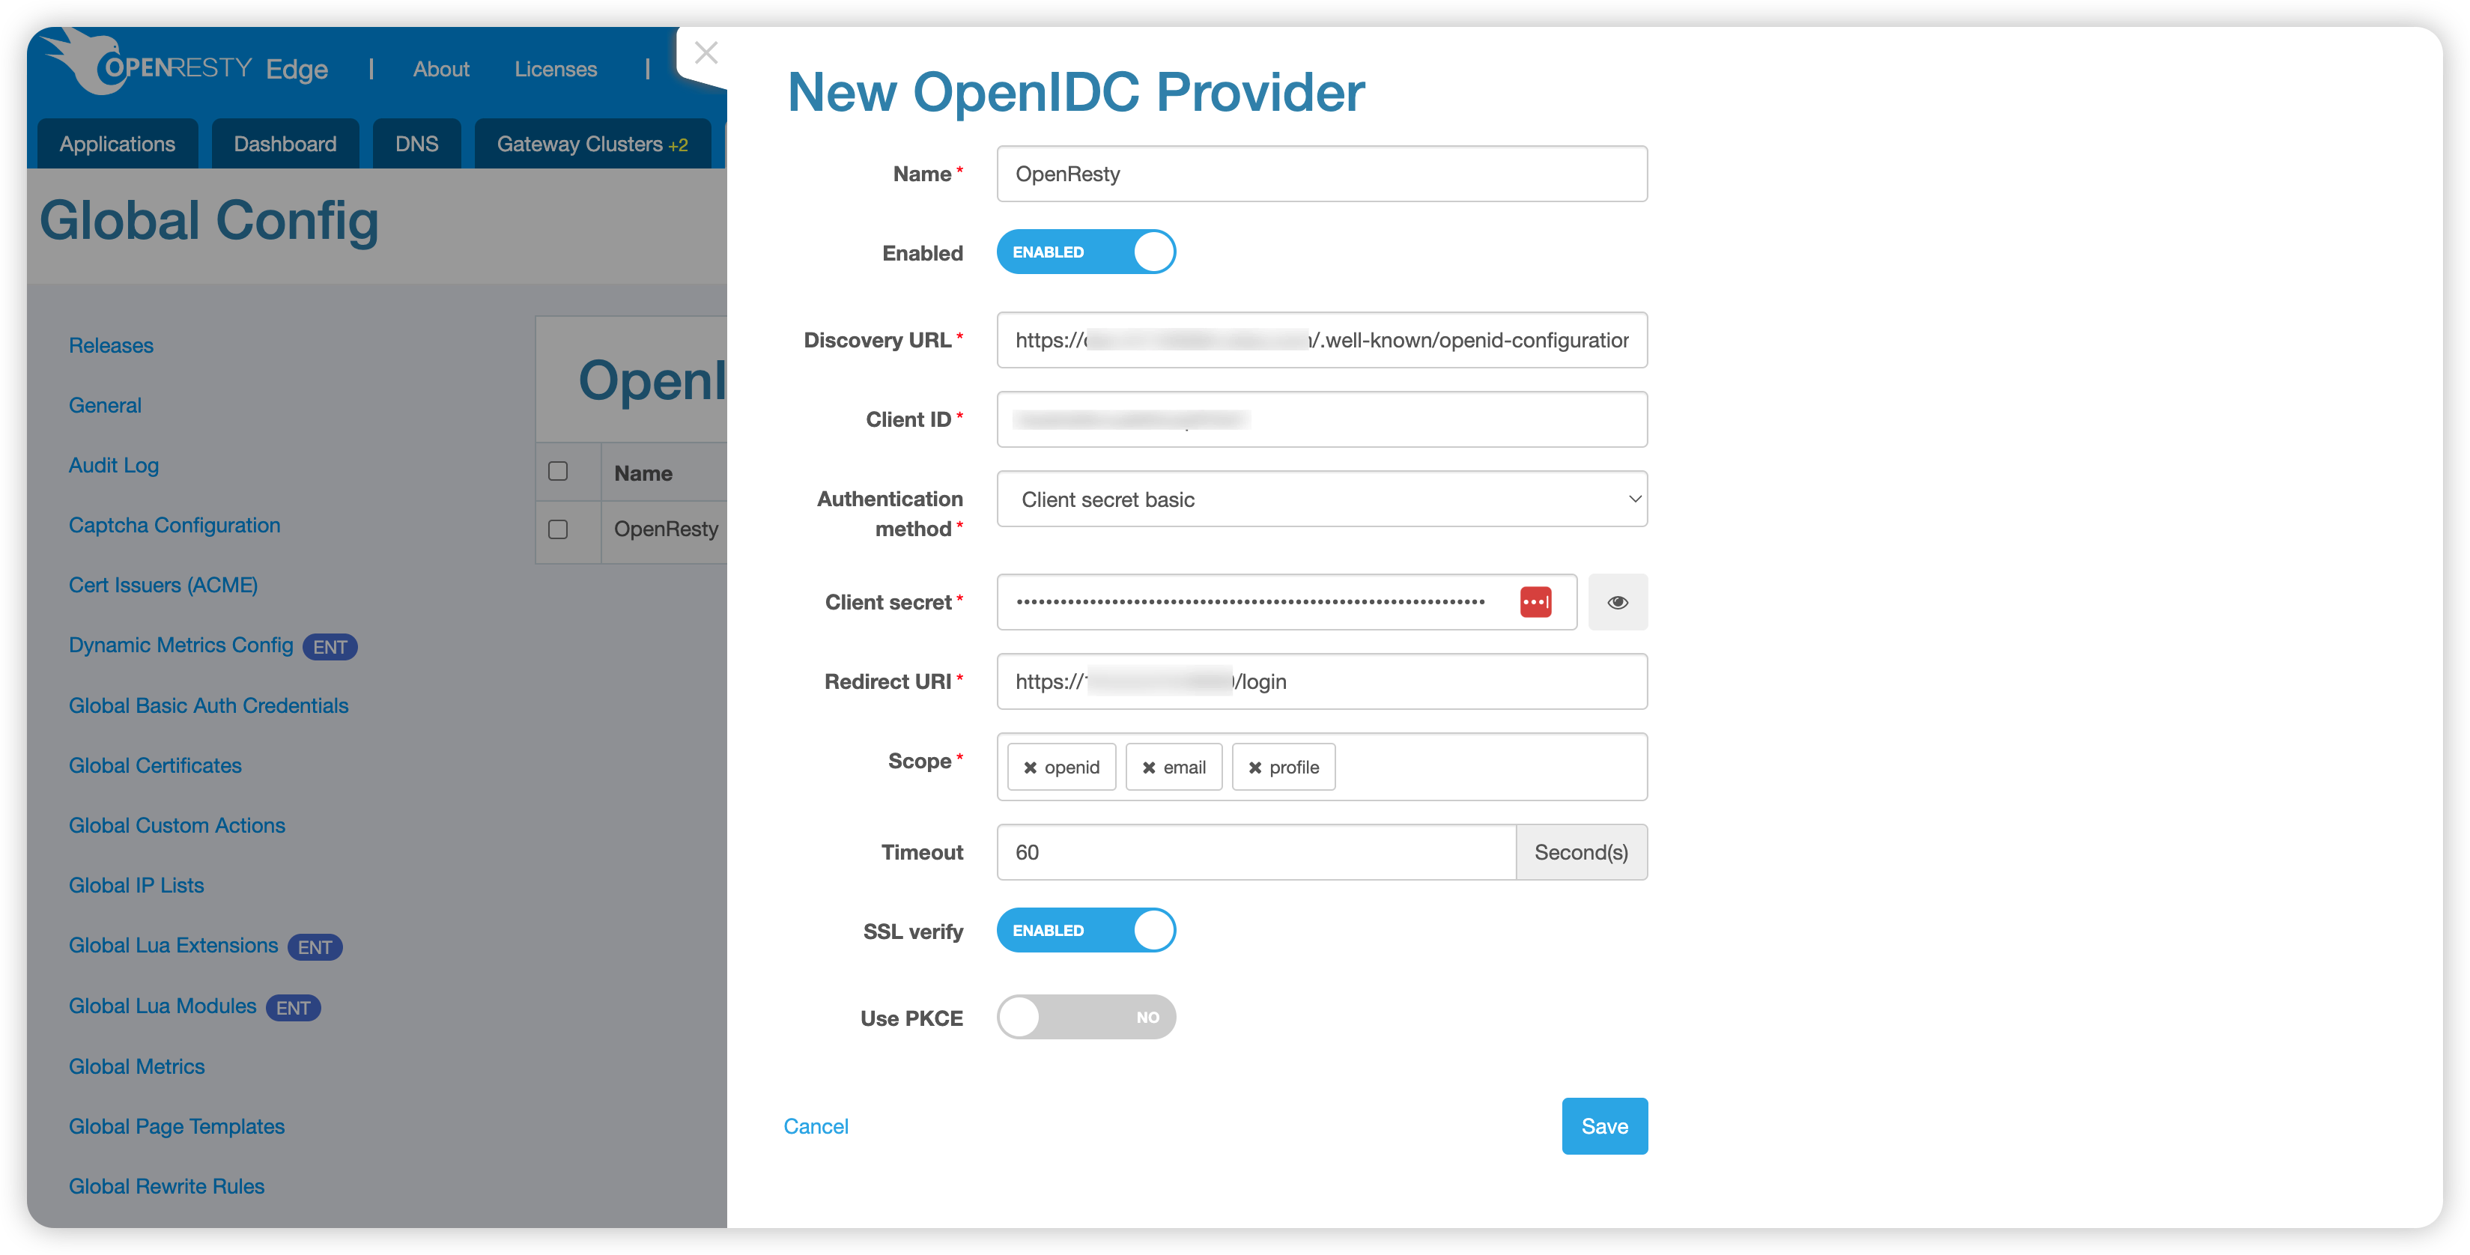Click the Global Lua Extensions ENT badge
The image size is (2470, 1255).
315,947
